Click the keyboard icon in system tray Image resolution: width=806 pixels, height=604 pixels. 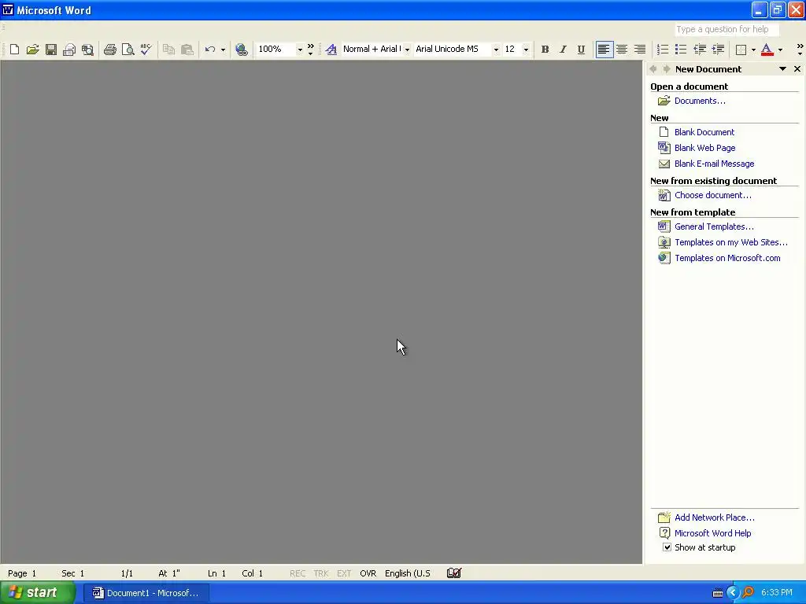coord(718,593)
